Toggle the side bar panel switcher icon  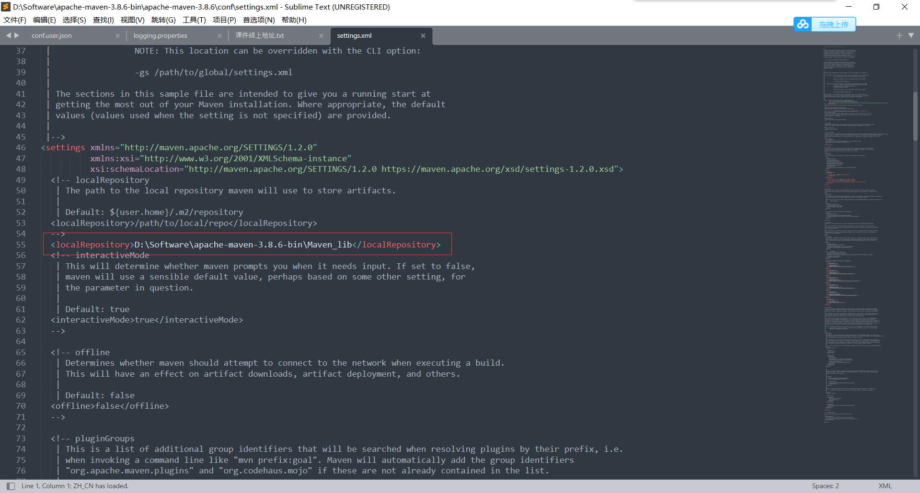(x=11, y=486)
